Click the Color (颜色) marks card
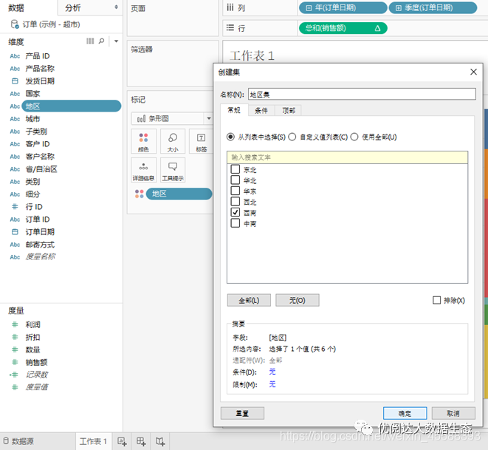488x450 pixels. pyautogui.click(x=143, y=141)
